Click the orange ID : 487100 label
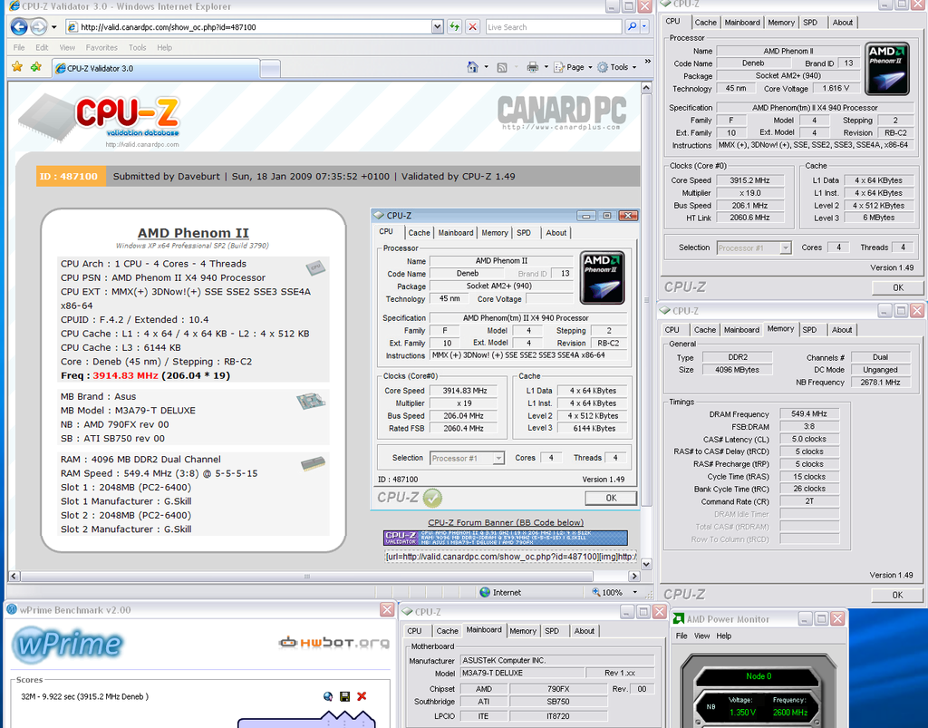This screenshot has height=728, width=928. (x=69, y=177)
